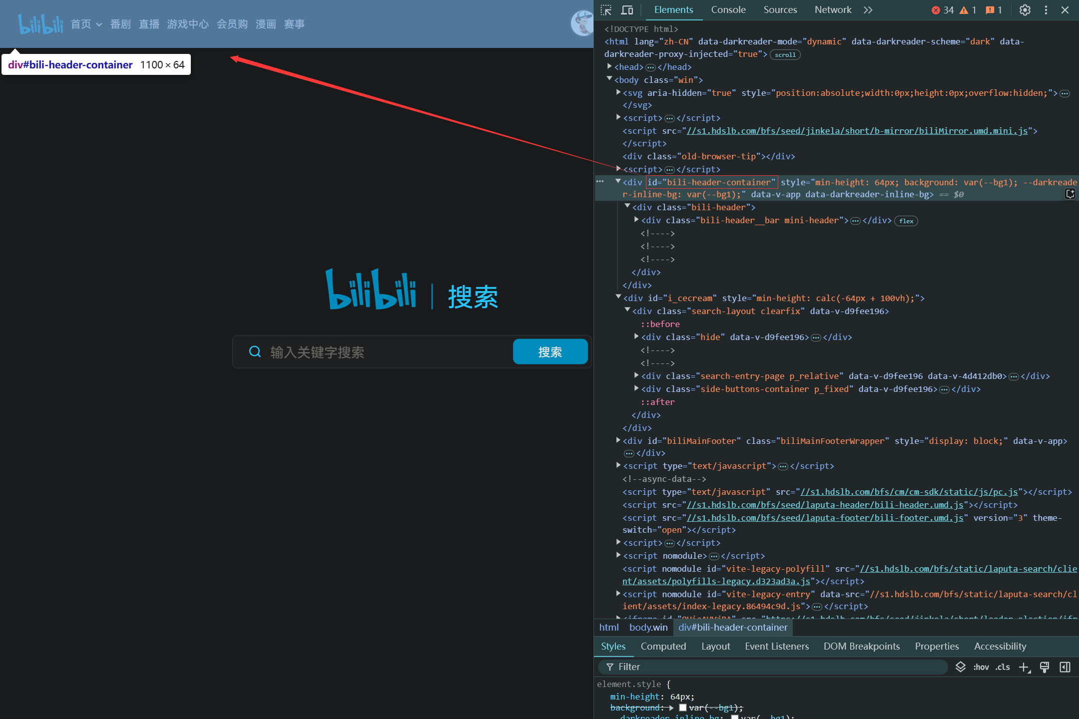Expand the side-buttons-container p_fixed node
The height and width of the screenshot is (719, 1079).
636,388
